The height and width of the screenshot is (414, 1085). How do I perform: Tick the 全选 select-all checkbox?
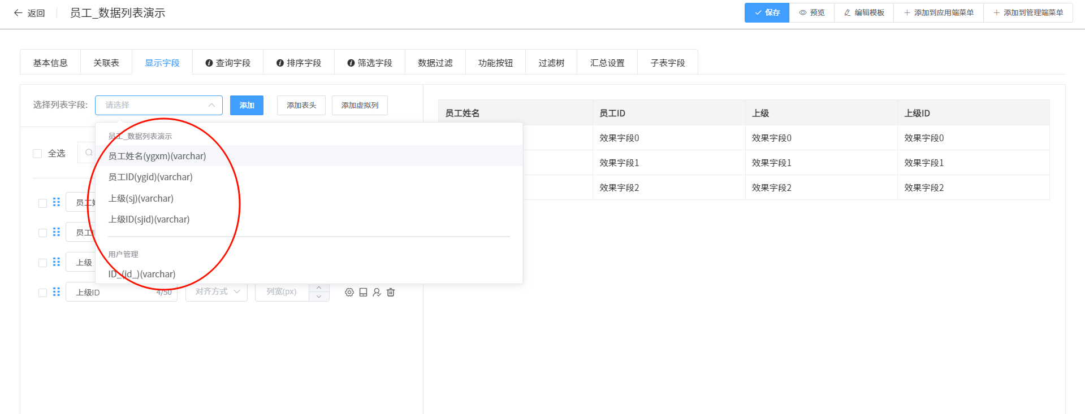(x=38, y=154)
